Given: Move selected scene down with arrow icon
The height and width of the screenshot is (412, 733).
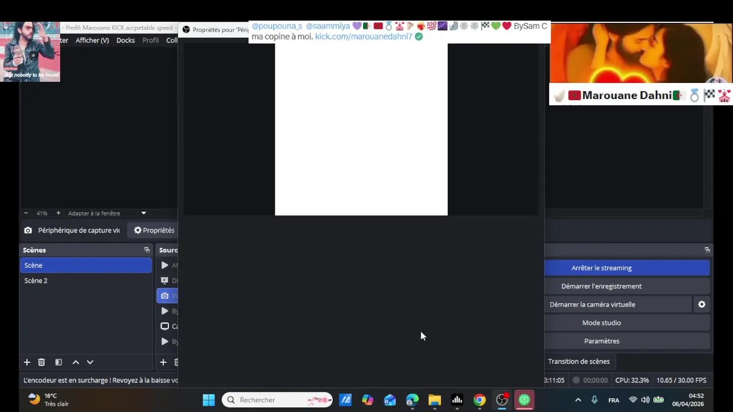Looking at the screenshot, I should [90, 362].
